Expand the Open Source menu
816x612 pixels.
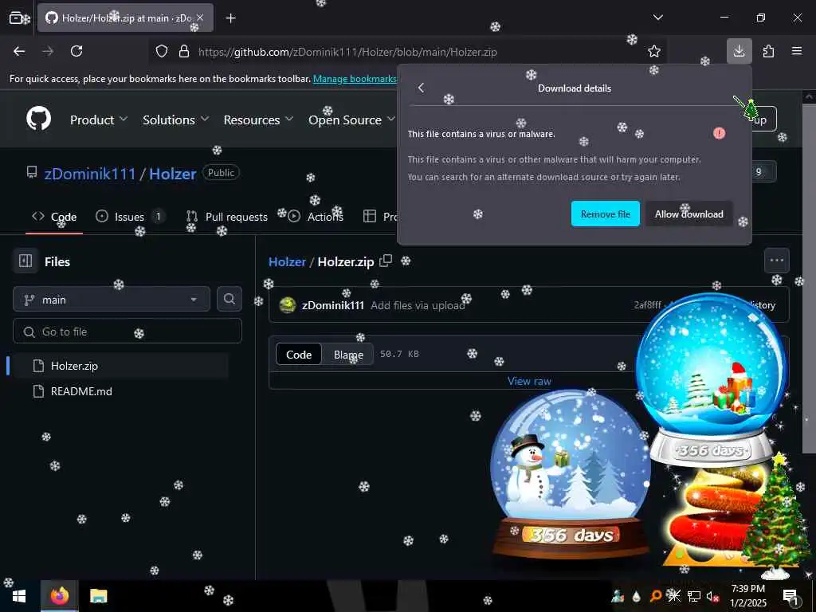click(x=352, y=120)
